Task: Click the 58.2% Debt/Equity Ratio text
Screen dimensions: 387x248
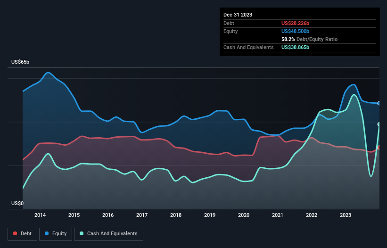Action: click(309, 39)
